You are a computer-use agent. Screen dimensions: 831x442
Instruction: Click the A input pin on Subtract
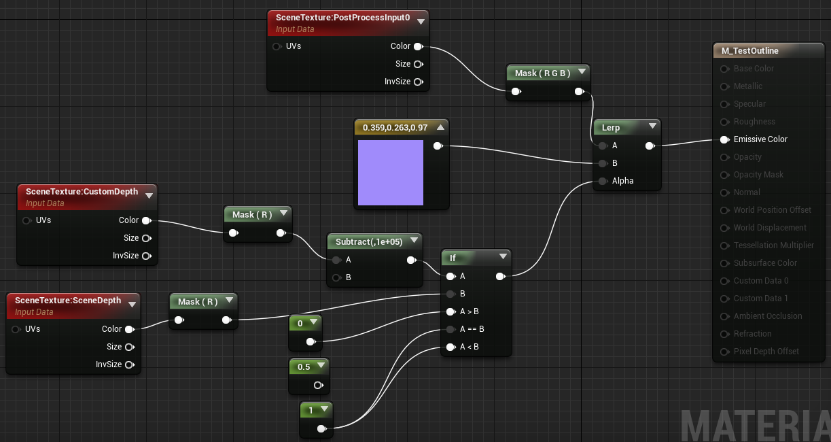(x=336, y=260)
